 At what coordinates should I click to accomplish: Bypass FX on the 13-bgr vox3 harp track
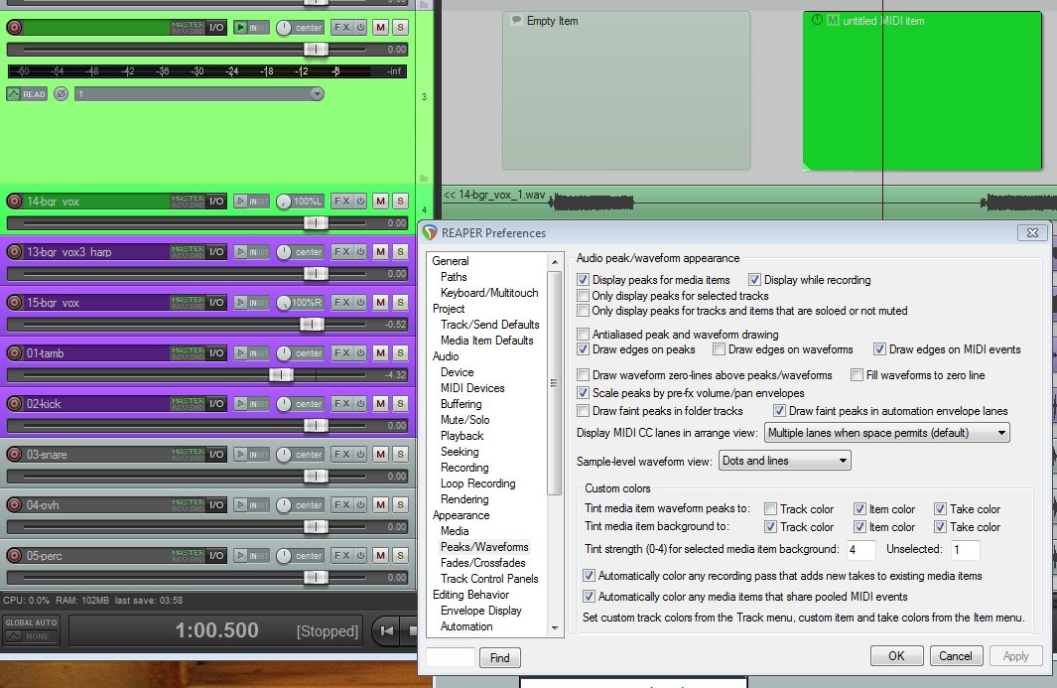tap(360, 251)
